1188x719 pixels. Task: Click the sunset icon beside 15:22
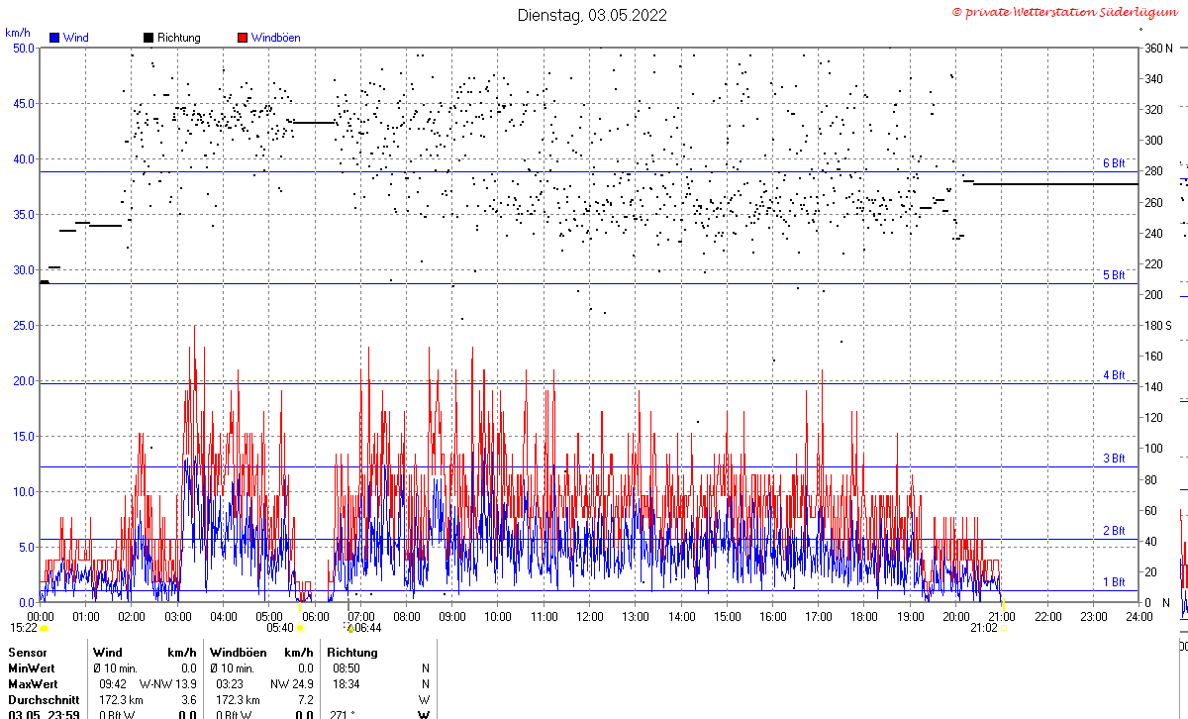click(44, 628)
